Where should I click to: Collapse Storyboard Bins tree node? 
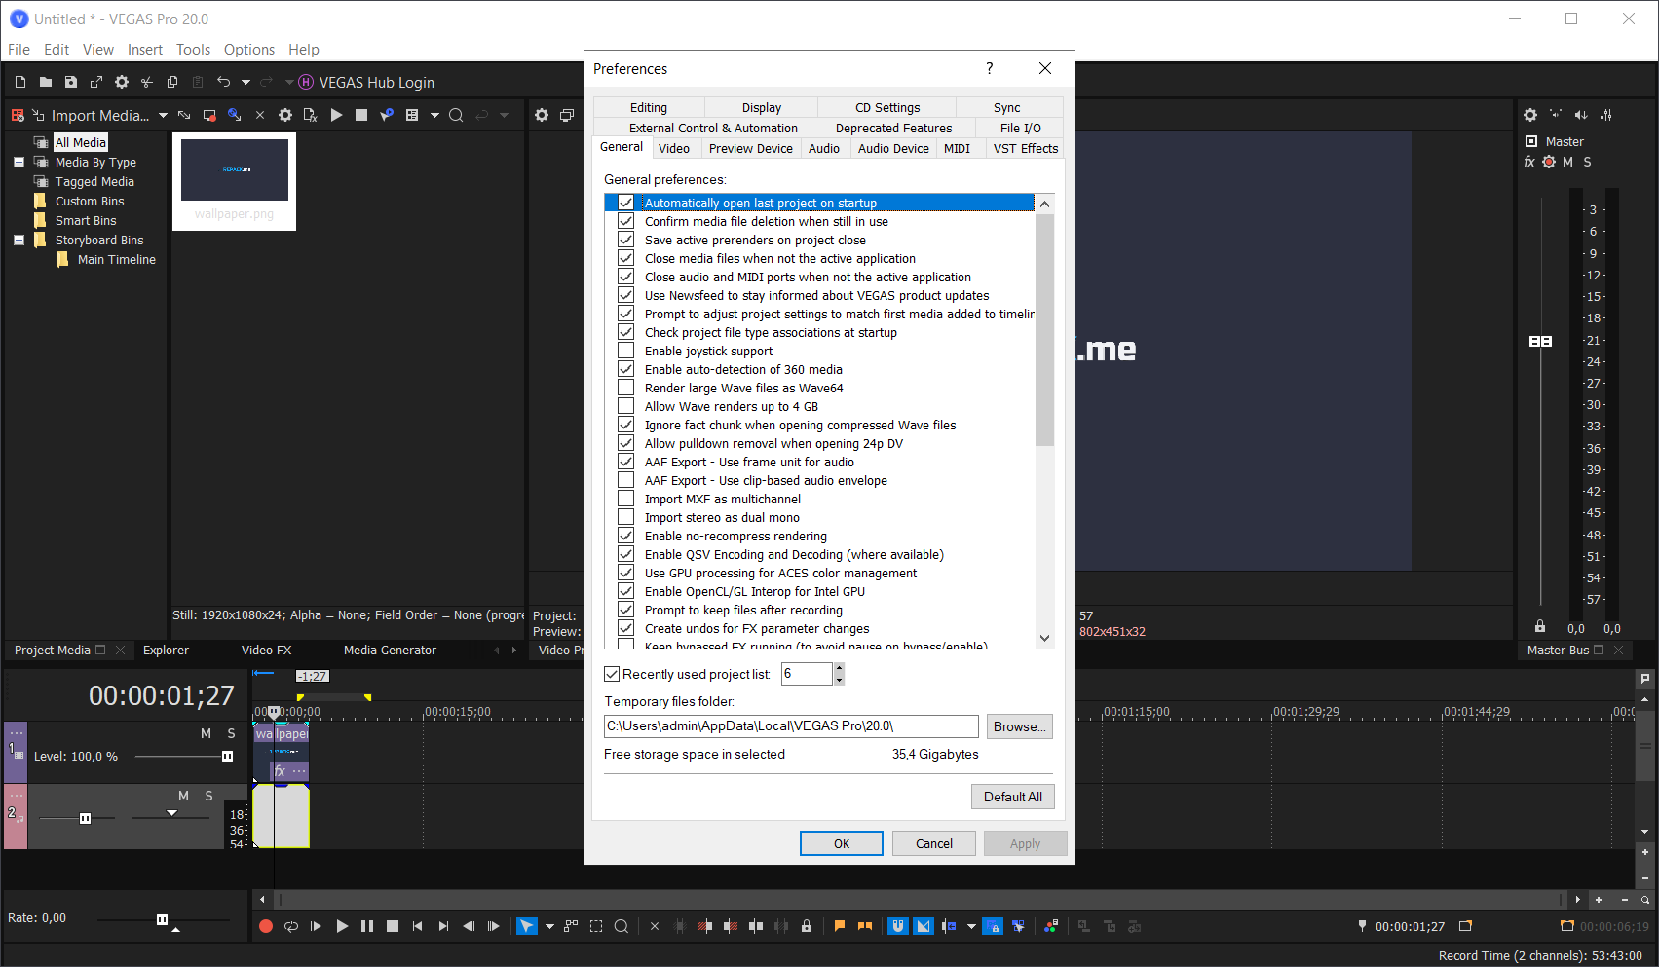coord(19,241)
